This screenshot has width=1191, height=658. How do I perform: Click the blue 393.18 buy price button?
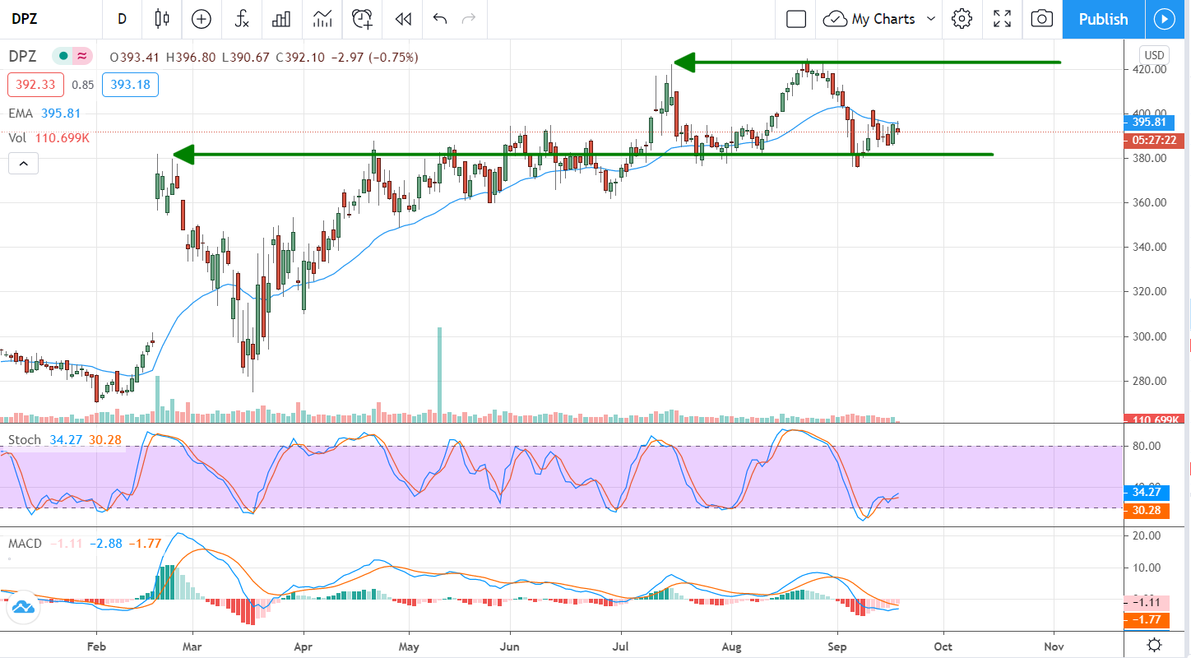[130, 84]
